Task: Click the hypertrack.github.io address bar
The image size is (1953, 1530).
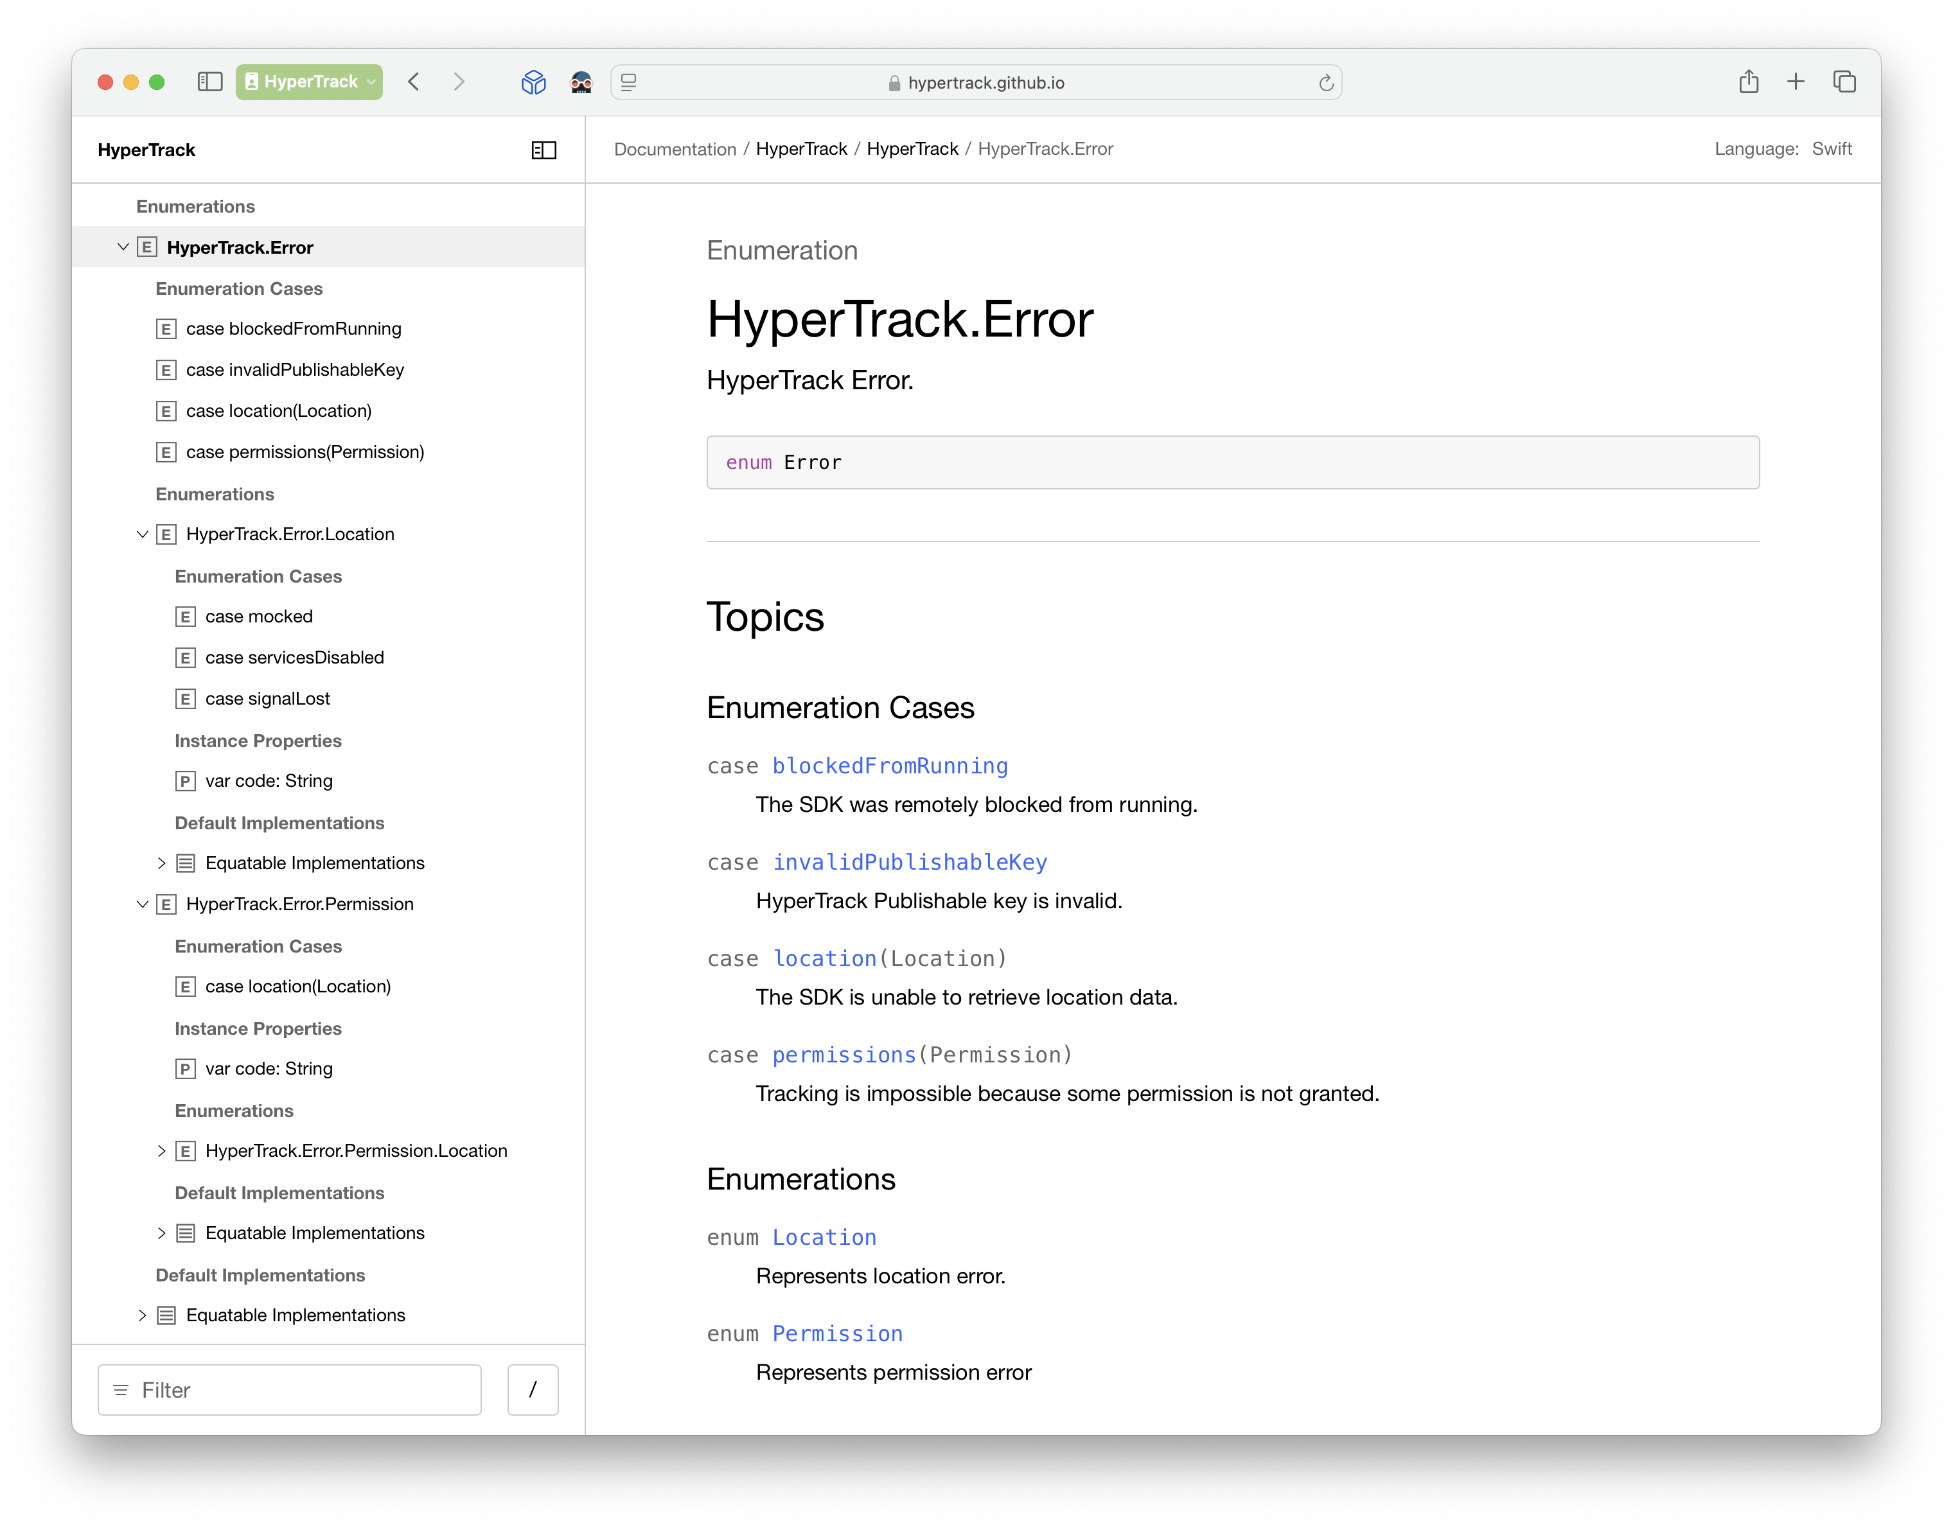Action: 976,82
